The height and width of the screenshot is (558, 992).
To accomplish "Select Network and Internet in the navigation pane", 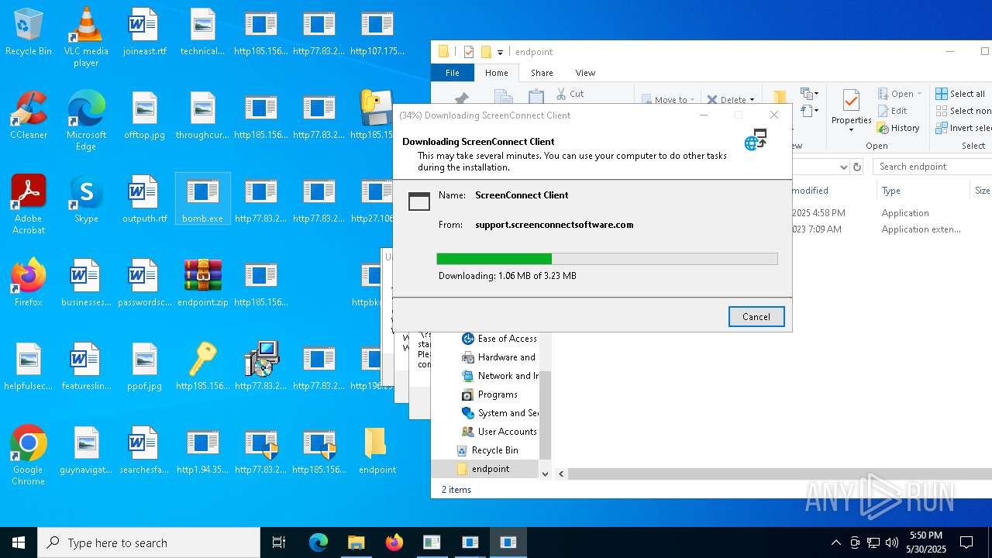I will coord(499,376).
